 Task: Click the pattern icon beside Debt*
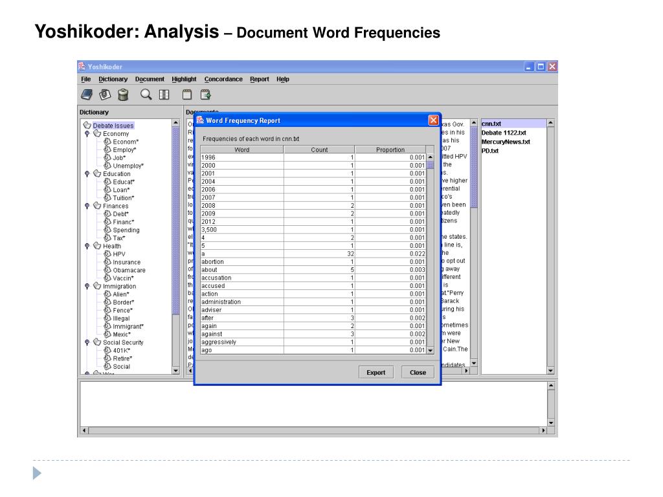107,214
